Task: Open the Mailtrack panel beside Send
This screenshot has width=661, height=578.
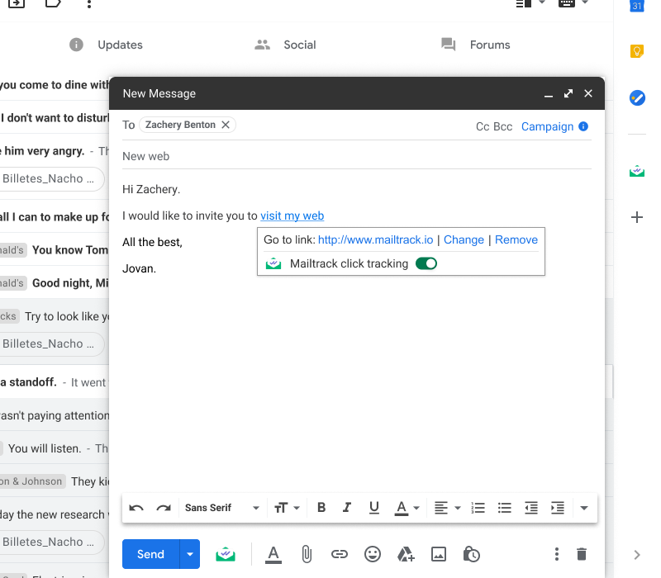Action: [225, 554]
